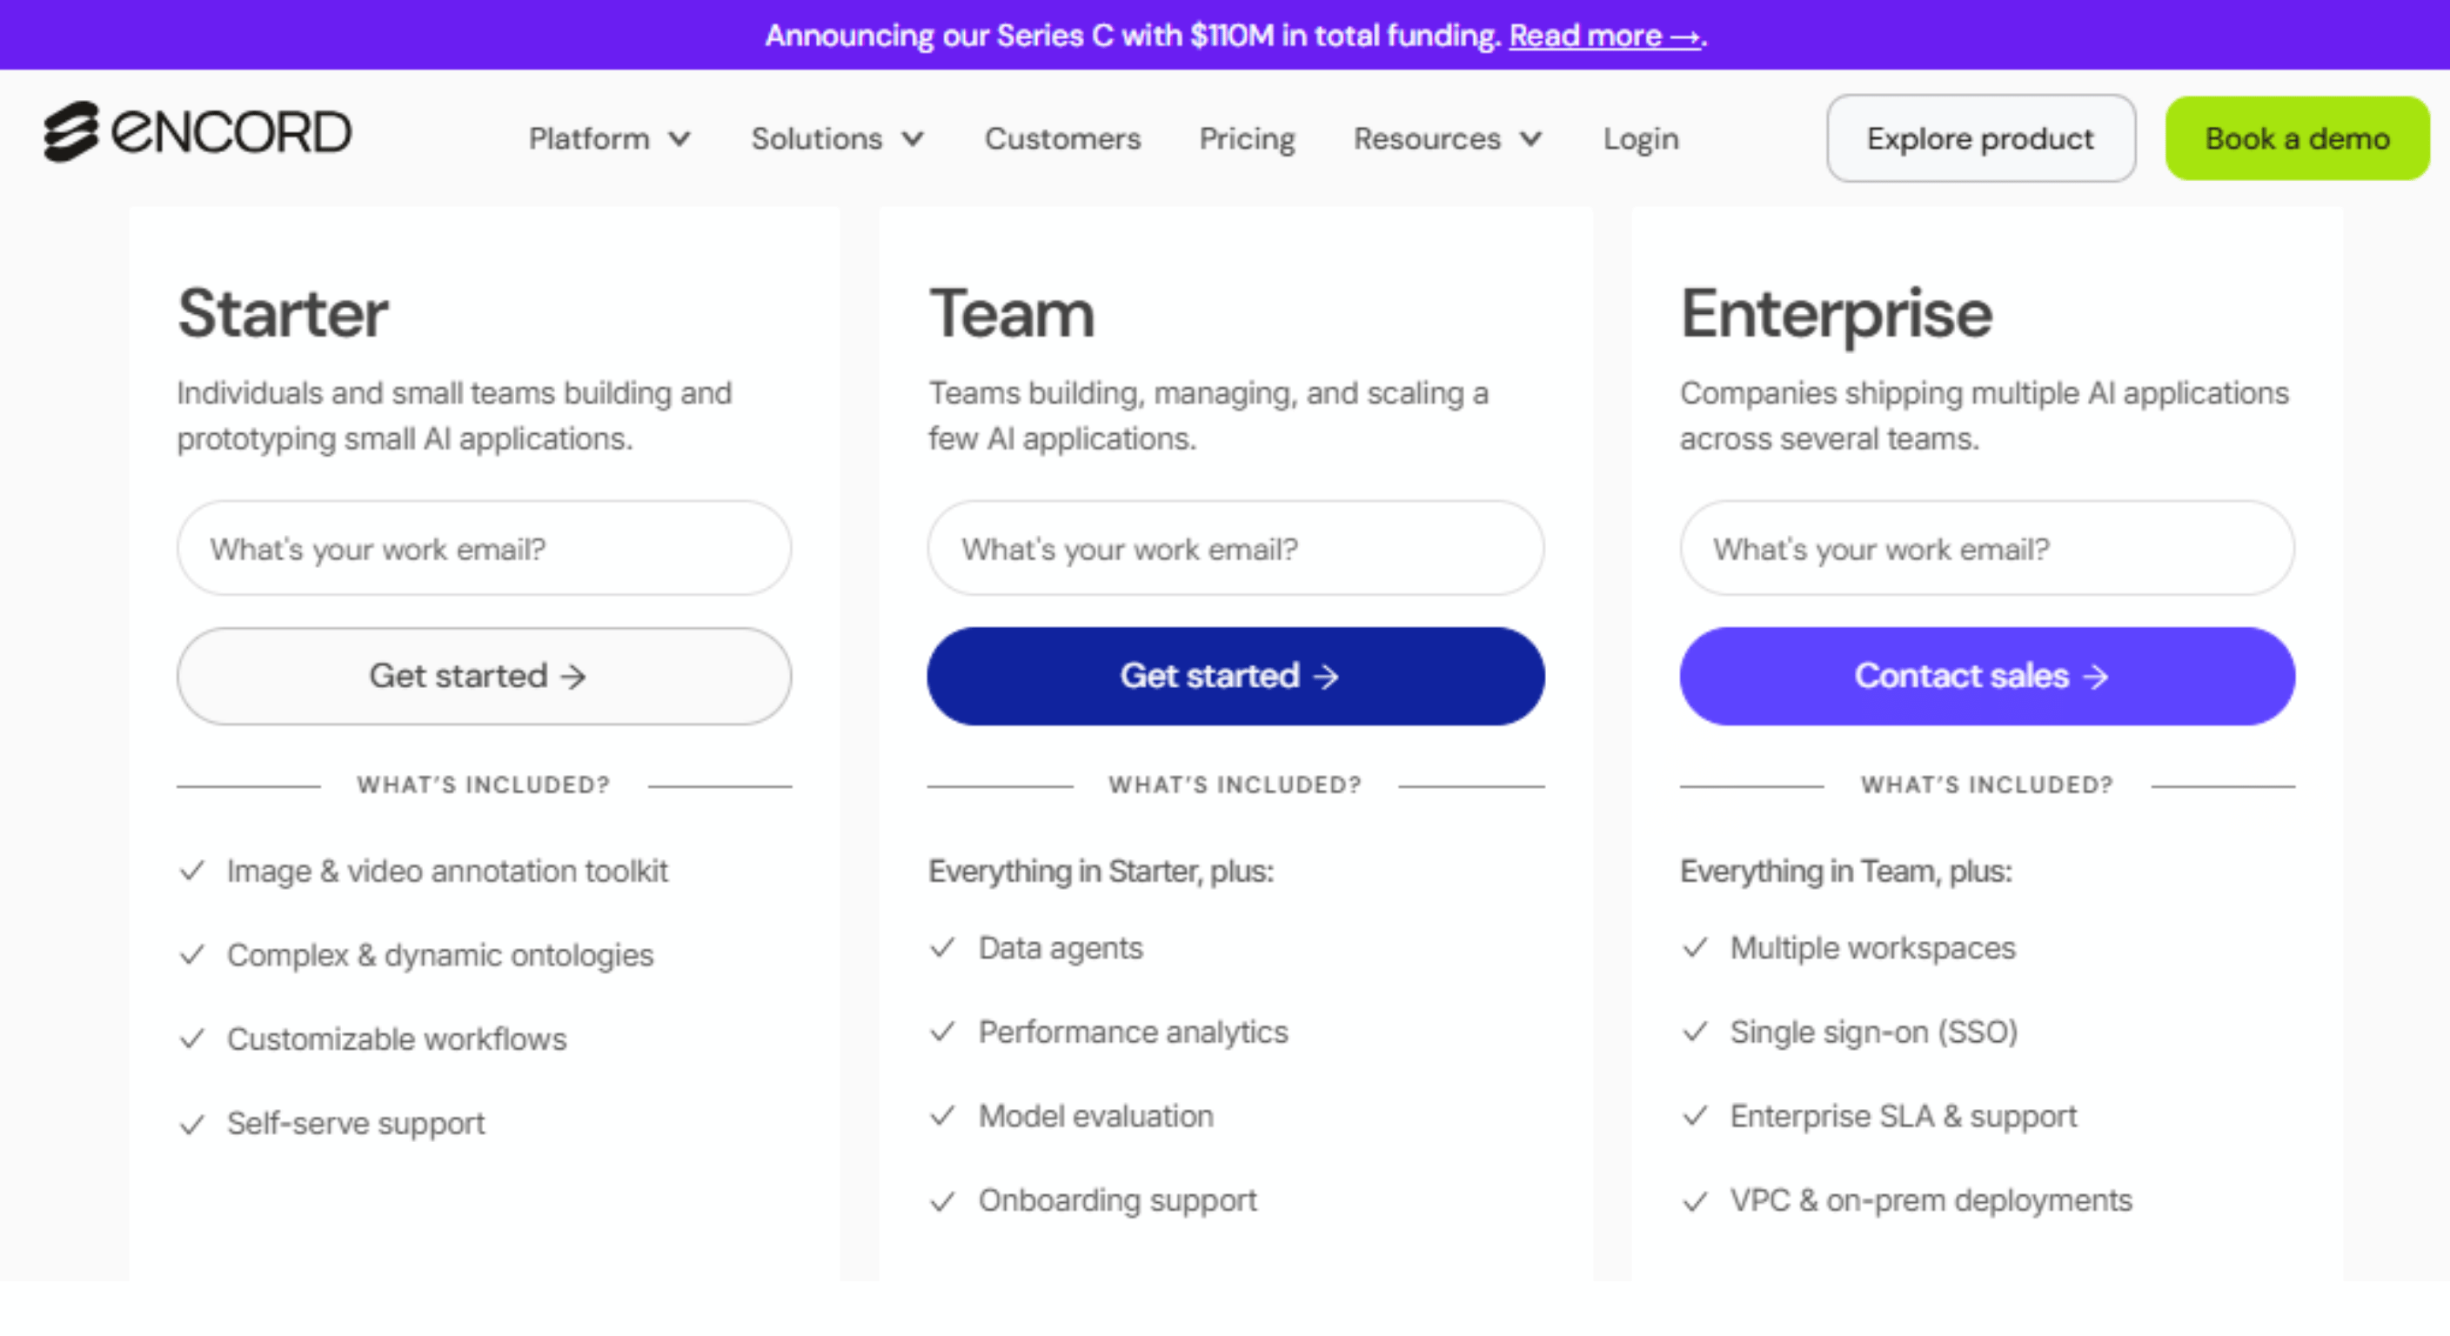
Task: Click checkmark beside Customizable workflows
Action: tap(192, 1039)
